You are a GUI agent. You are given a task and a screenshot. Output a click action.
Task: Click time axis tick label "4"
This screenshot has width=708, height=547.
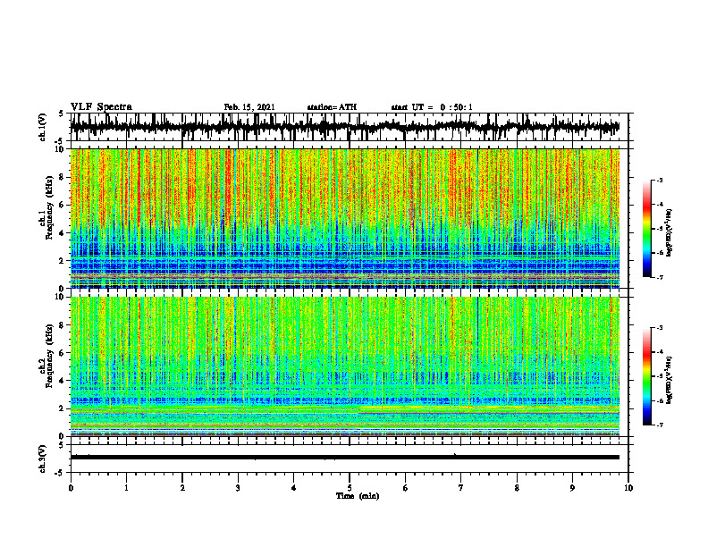tap(294, 488)
